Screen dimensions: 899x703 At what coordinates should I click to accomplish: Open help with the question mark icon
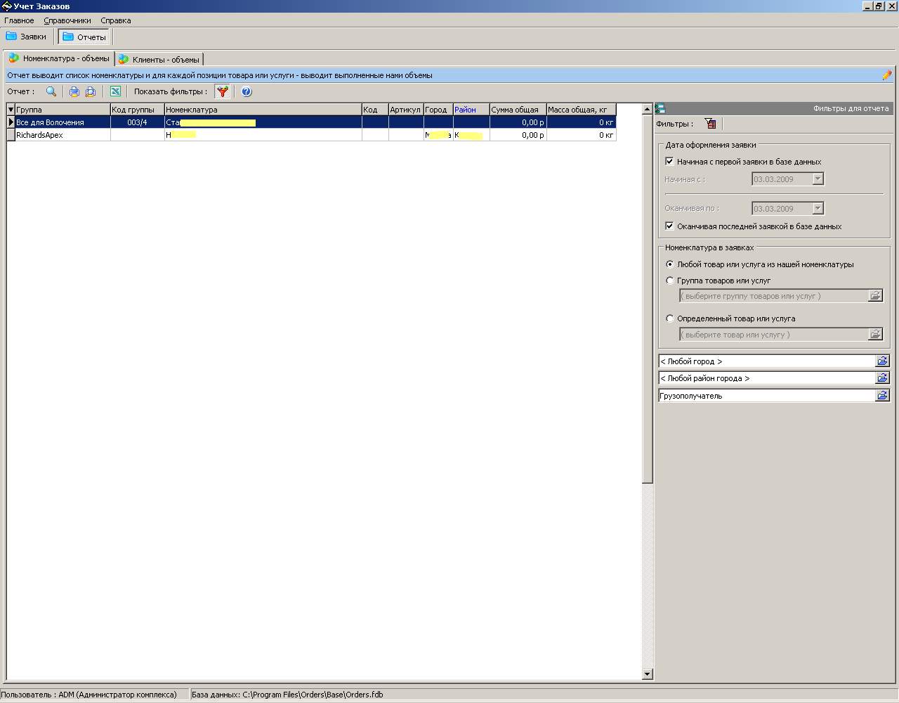246,91
